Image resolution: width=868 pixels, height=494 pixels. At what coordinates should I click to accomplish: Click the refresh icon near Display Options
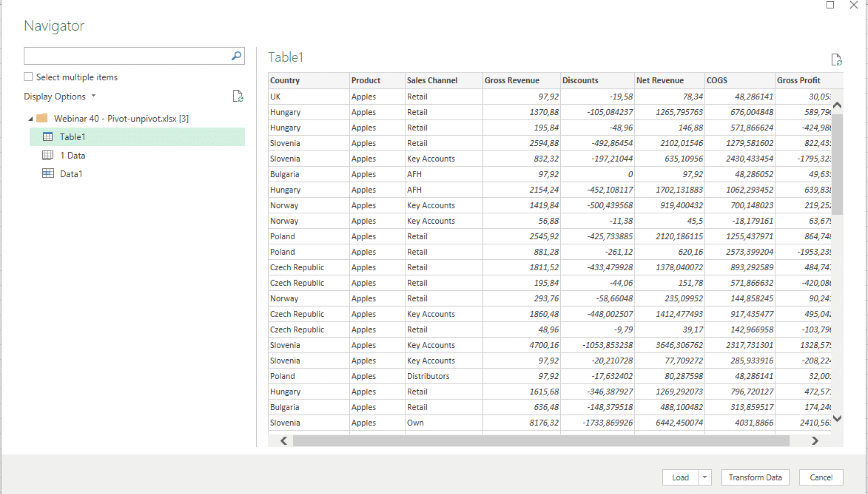(238, 96)
